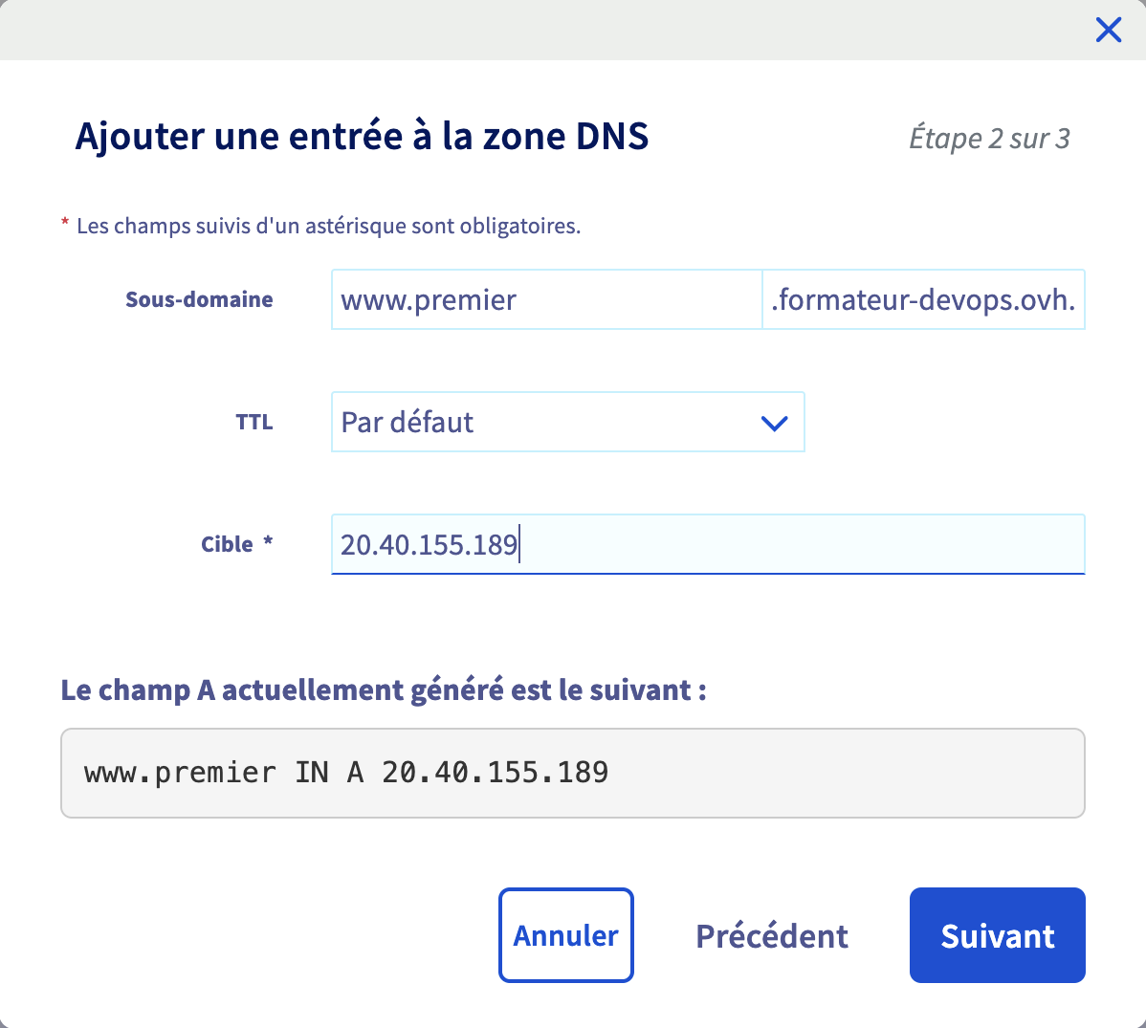Click the .formateur-devops.ovh. domain suffix field
This screenshot has width=1146, height=1028.
(923, 300)
